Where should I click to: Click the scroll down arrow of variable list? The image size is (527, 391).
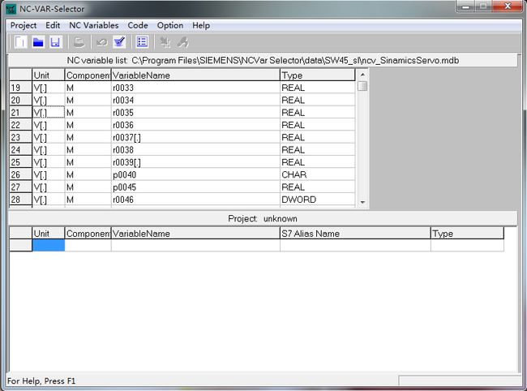pyautogui.click(x=362, y=203)
